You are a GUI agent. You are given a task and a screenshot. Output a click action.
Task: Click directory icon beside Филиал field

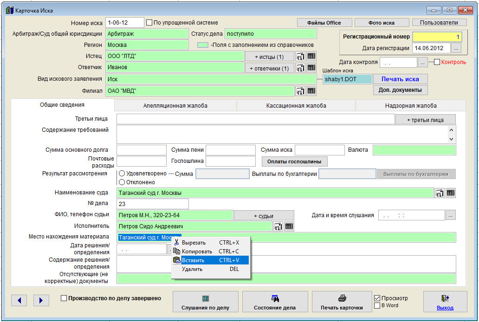(300, 91)
